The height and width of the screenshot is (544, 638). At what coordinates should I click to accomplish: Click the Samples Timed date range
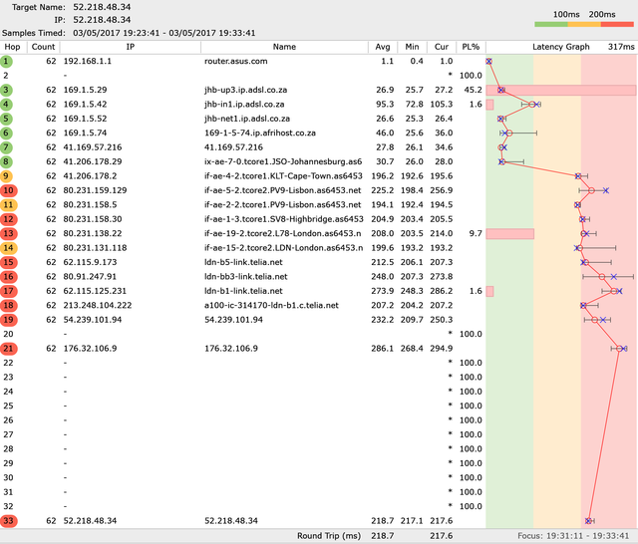(x=164, y=33)
